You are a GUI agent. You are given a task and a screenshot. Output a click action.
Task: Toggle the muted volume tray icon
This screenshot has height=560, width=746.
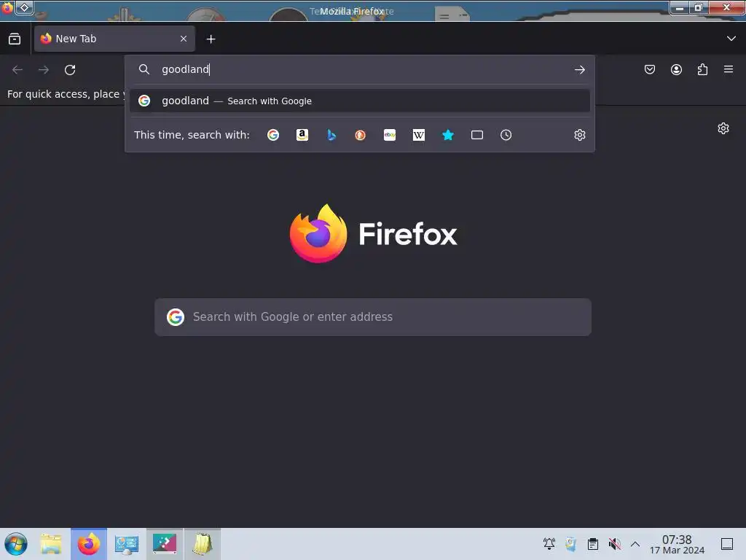[615, 544]
